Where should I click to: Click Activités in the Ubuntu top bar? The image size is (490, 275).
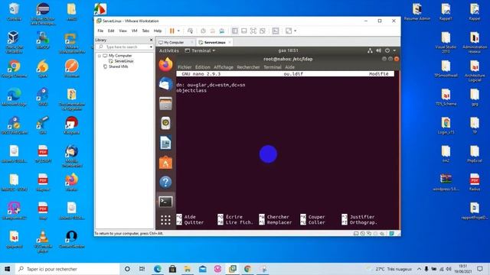(169, 50)
